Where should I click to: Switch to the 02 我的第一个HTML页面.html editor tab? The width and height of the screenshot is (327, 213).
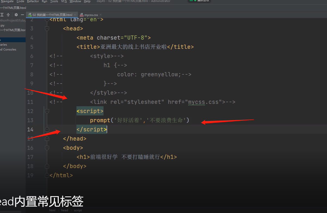click(x=52, y=15)
